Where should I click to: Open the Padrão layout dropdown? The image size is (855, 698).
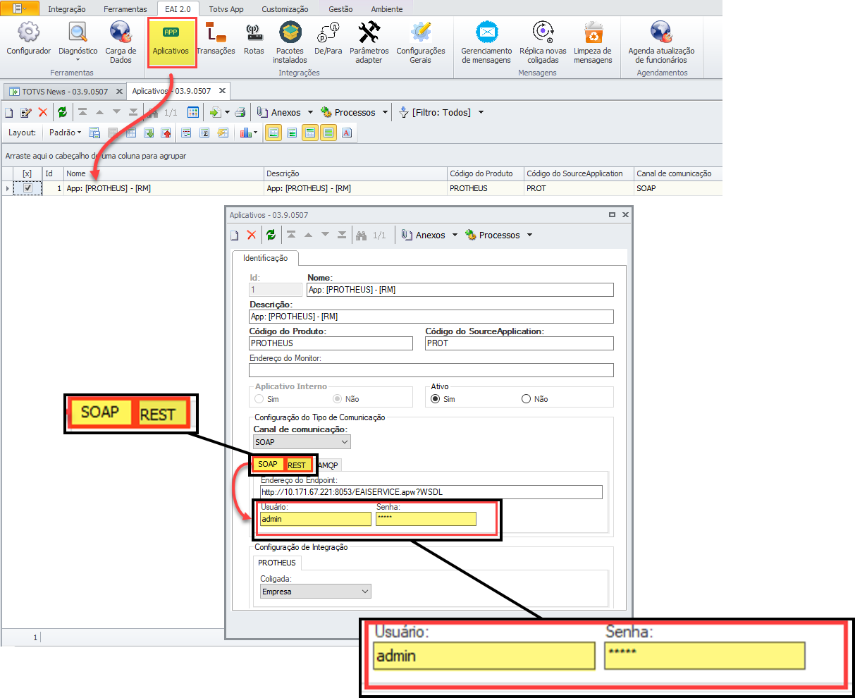tap(66, 133)
